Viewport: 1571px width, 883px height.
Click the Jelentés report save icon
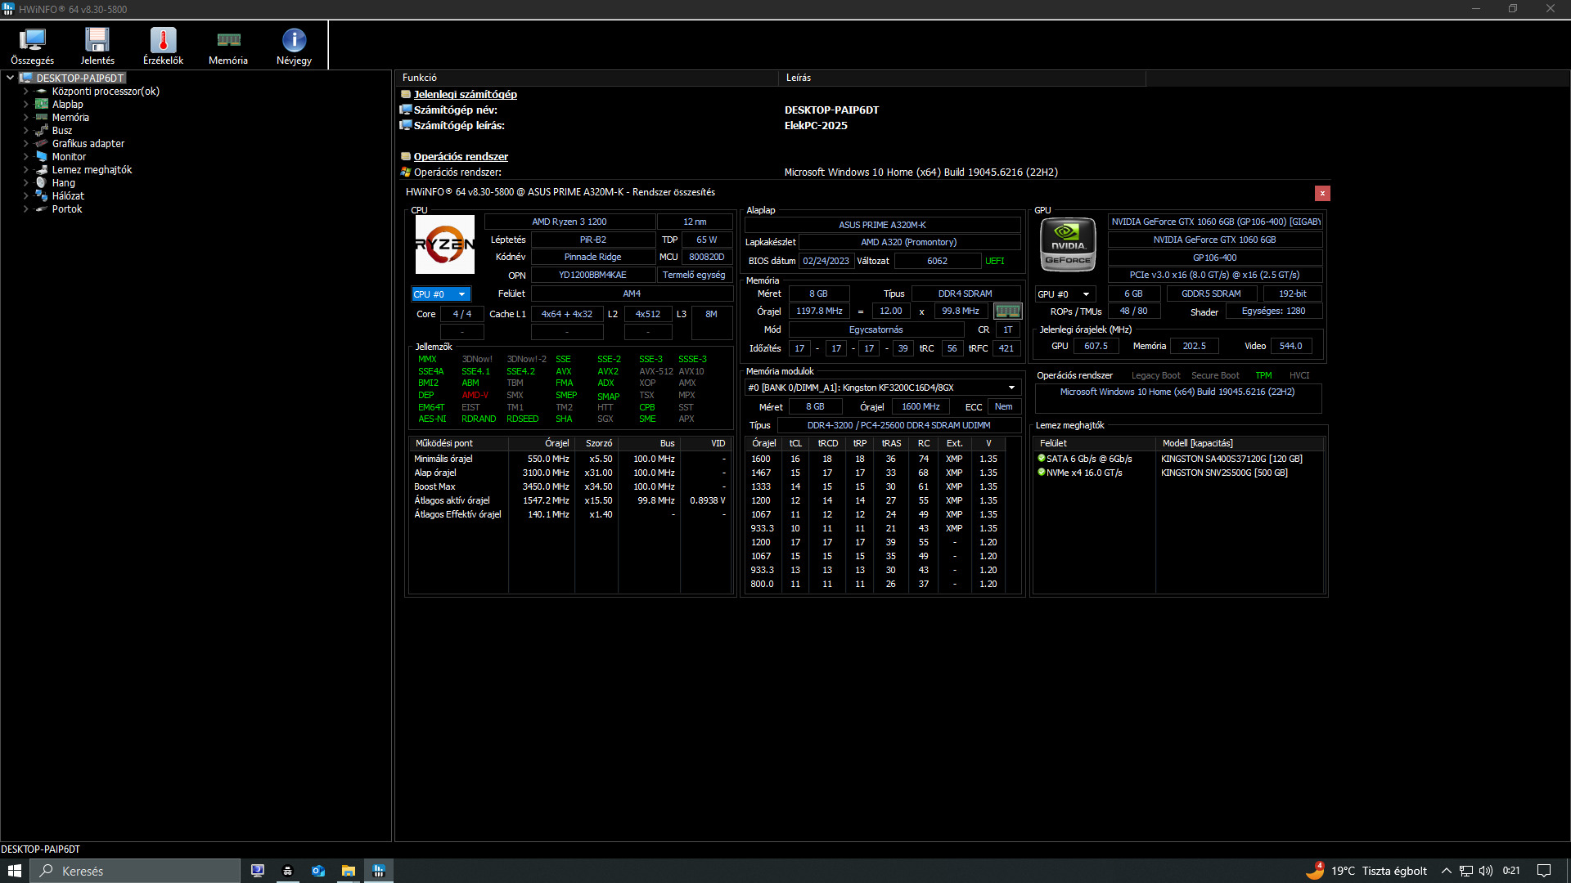click(x=97, y=45)
